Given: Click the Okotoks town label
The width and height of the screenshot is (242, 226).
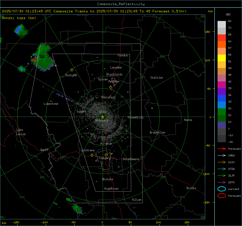Looking at the screenshot, I should coord(108,179).
